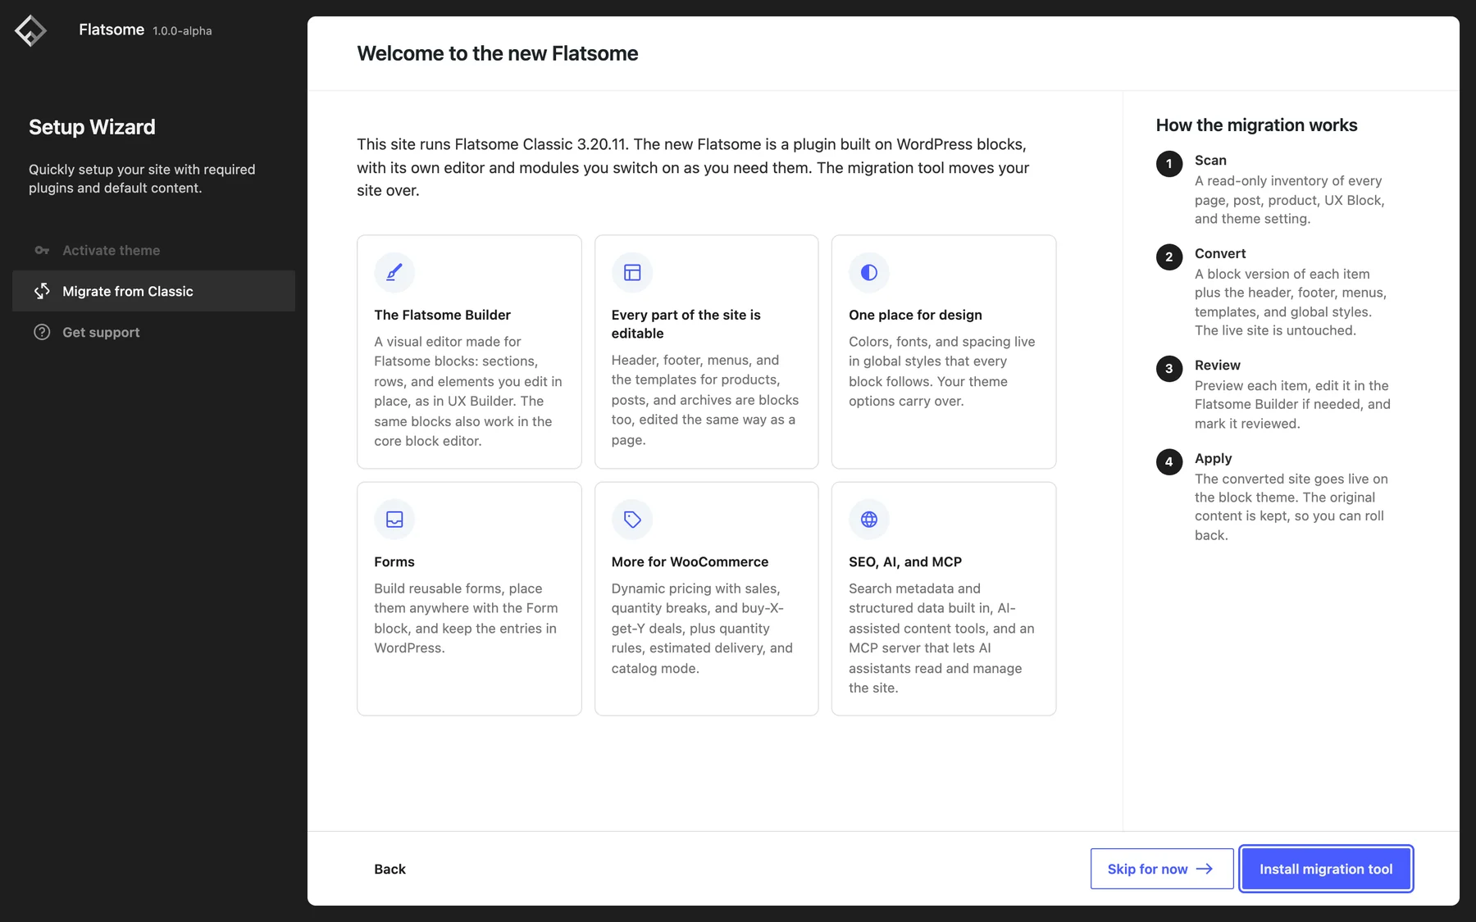Click the Forms card title
Viewport: 1476px width, 922px height.
tap(394, 561)
